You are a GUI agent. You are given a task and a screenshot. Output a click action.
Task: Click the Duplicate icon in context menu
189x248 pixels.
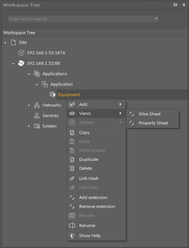(x=72, y=160)
